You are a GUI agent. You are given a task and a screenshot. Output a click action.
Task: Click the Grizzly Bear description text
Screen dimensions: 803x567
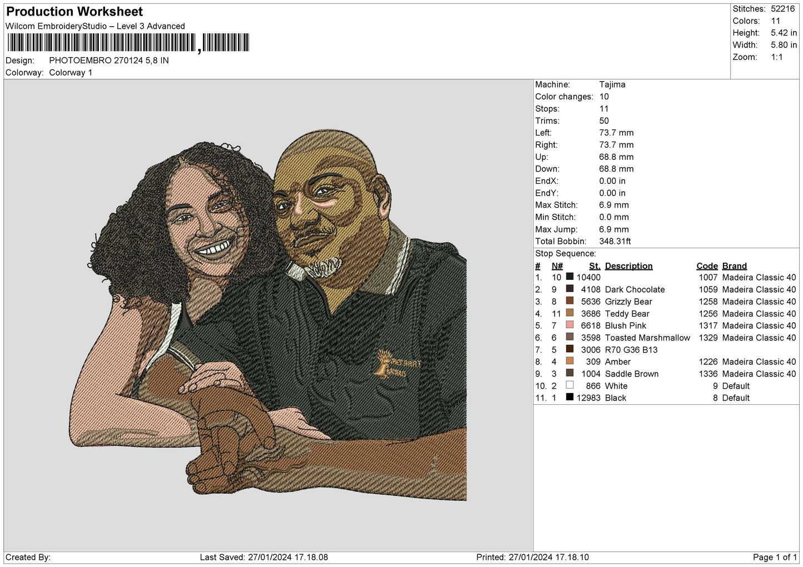pyautogui.click(x=629, y=302)
